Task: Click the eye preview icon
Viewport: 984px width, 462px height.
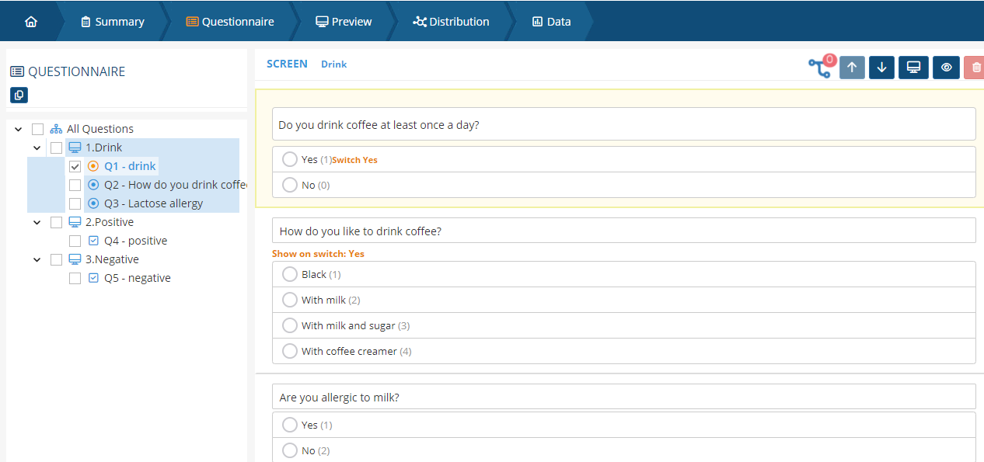Action: pyautogui.click(x=946, y=68)
